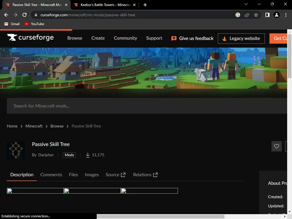The height and width of the screenshot is (219, 292).
Task: Click the browser forward arrow
Action: click(15, 15)
